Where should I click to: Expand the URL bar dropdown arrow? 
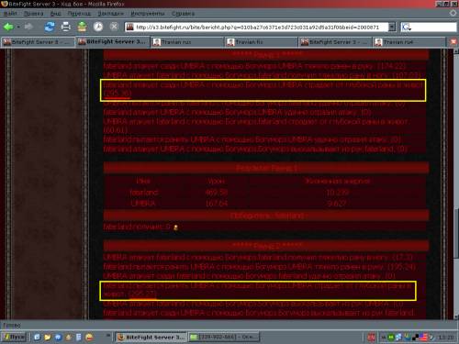coord(392,28)
